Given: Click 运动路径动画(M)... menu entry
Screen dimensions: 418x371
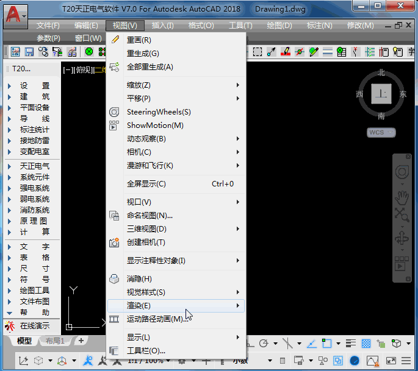Looking at the screenshot, I should coord(176,319).
